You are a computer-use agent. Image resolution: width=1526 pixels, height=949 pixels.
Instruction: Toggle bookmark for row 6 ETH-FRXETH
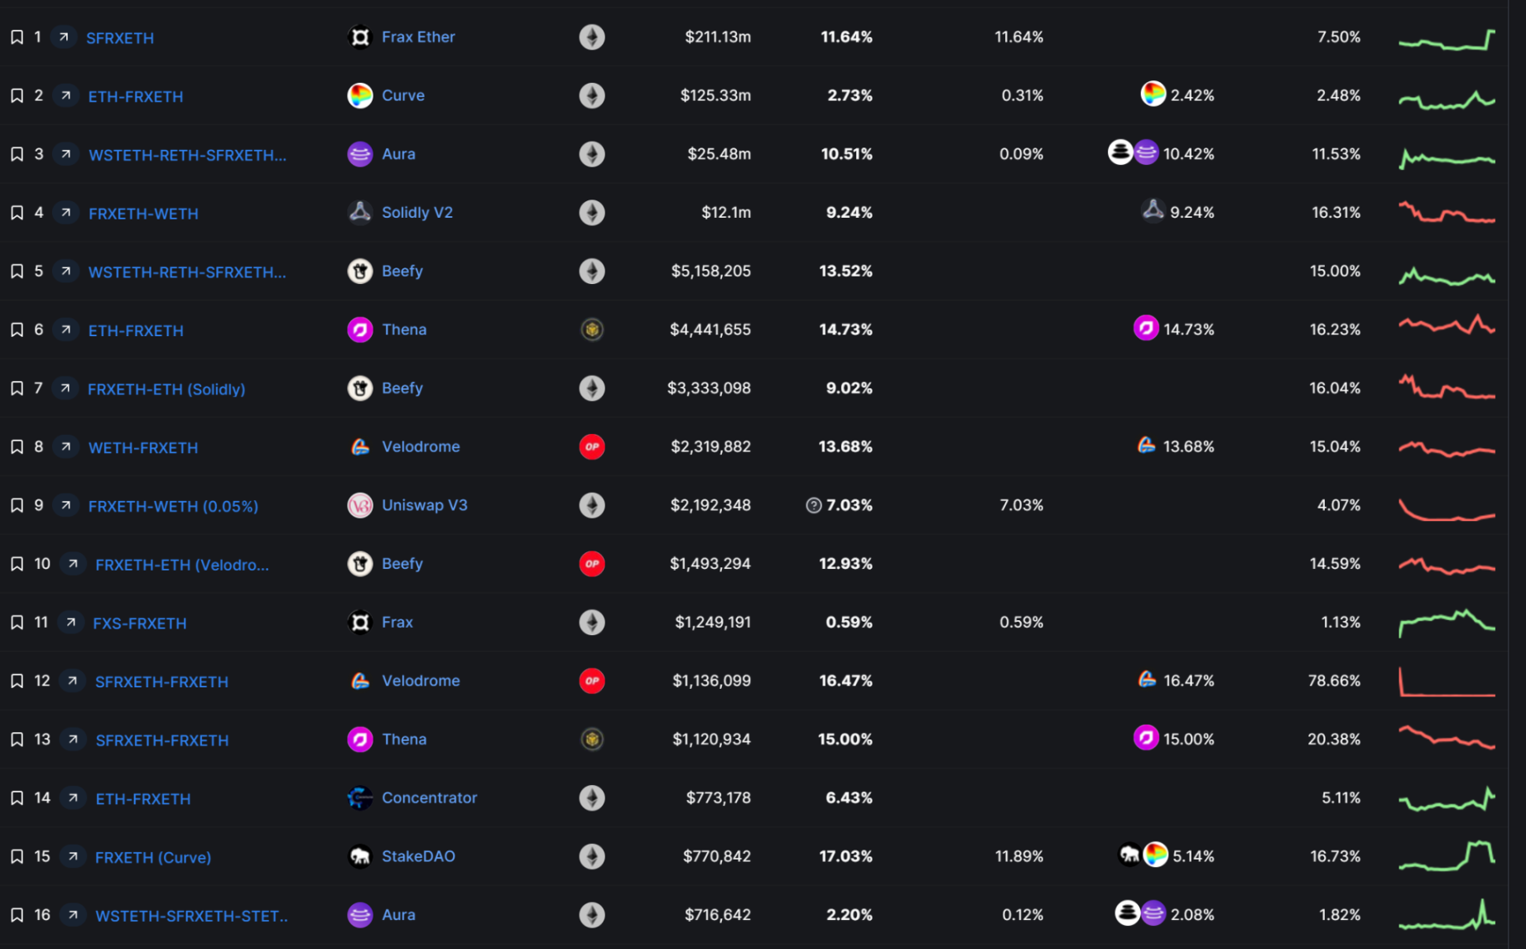(x=17, y=330)
